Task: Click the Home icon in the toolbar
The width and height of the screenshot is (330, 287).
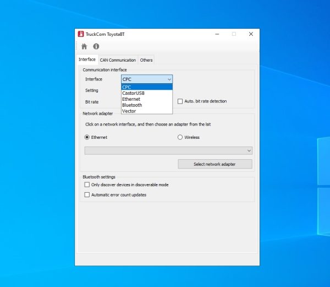Action: (84, 46)
